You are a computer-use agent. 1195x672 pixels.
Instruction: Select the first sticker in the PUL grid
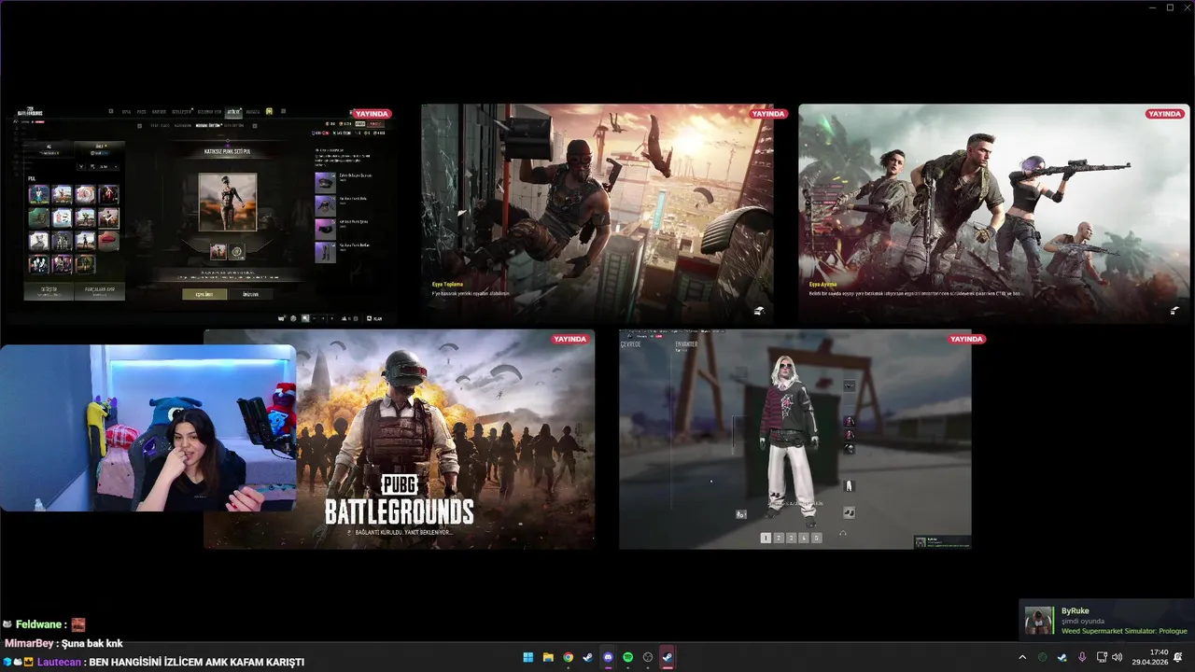[39, 194]
